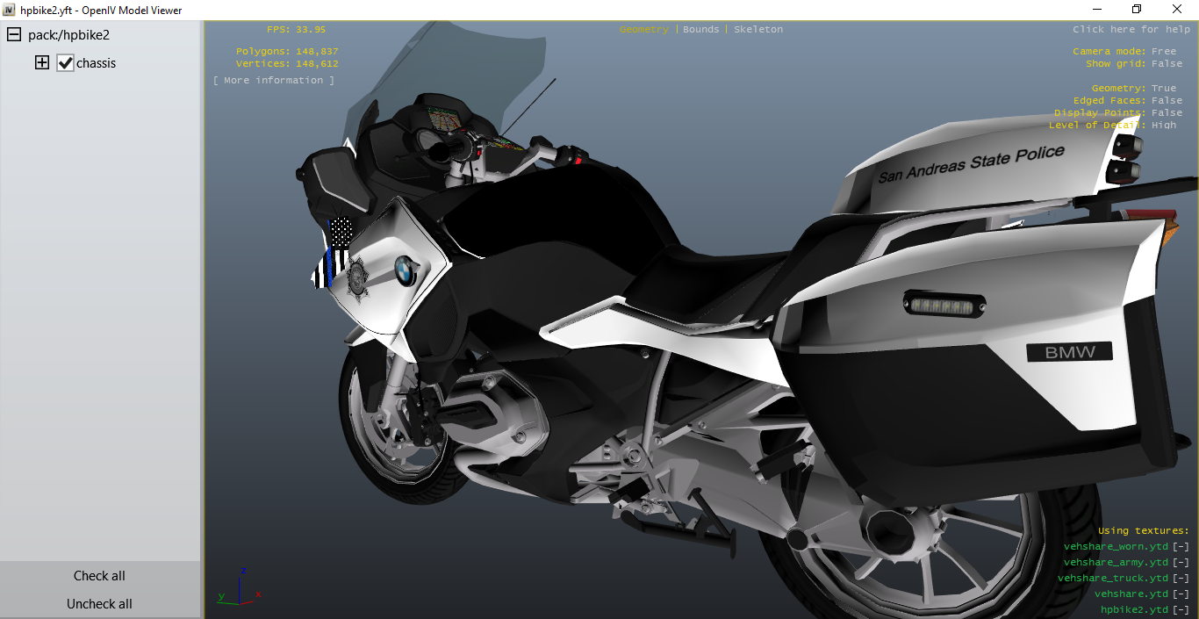Remove vehshare_army.ytd texture using its [-] icon

coord(1181,562)
